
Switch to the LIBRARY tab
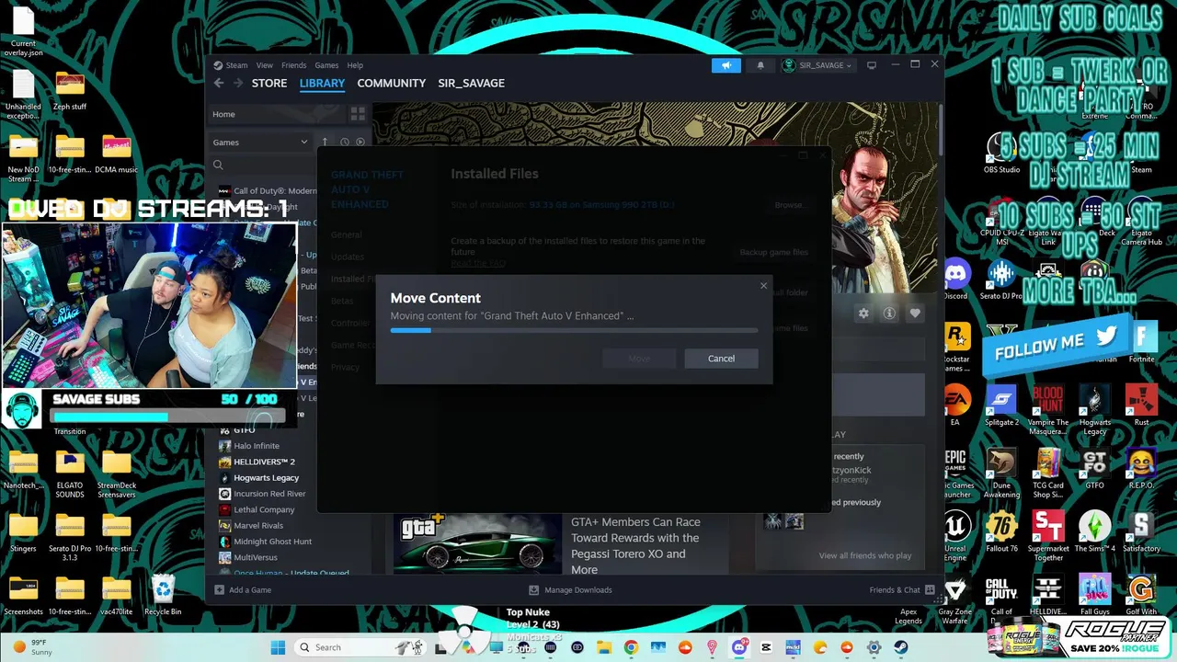pos(322,83)
